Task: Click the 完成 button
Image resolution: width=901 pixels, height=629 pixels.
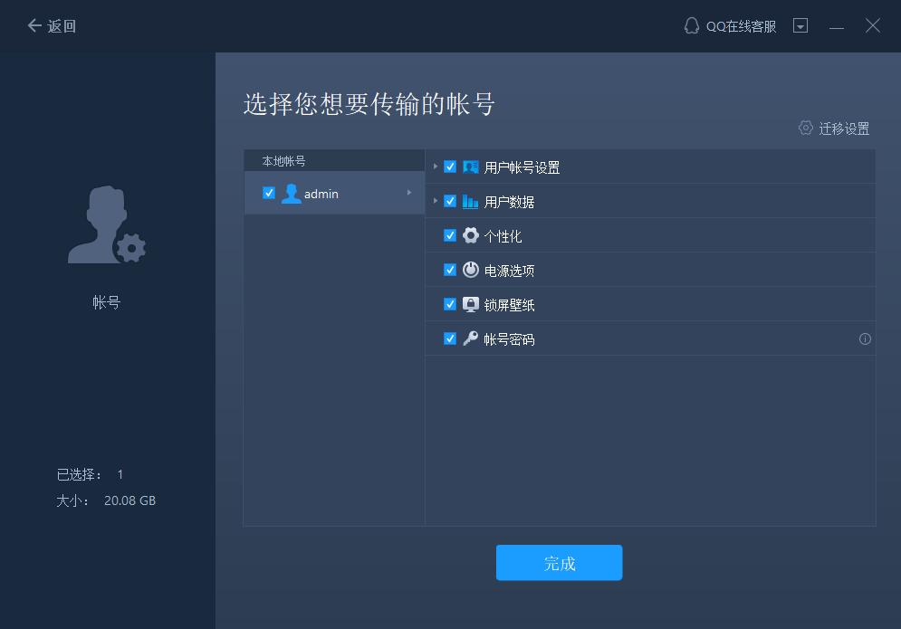Action: [x=559, y=562]
